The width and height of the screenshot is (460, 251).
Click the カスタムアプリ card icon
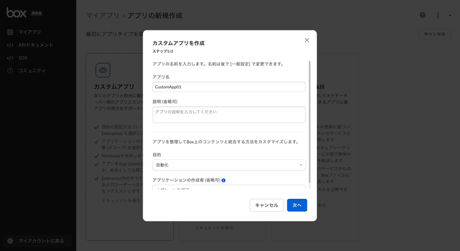coord(103,70)
